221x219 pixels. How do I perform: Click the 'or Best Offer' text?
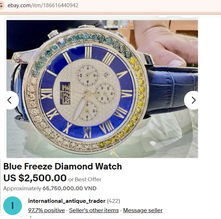(x=85, y=180)
